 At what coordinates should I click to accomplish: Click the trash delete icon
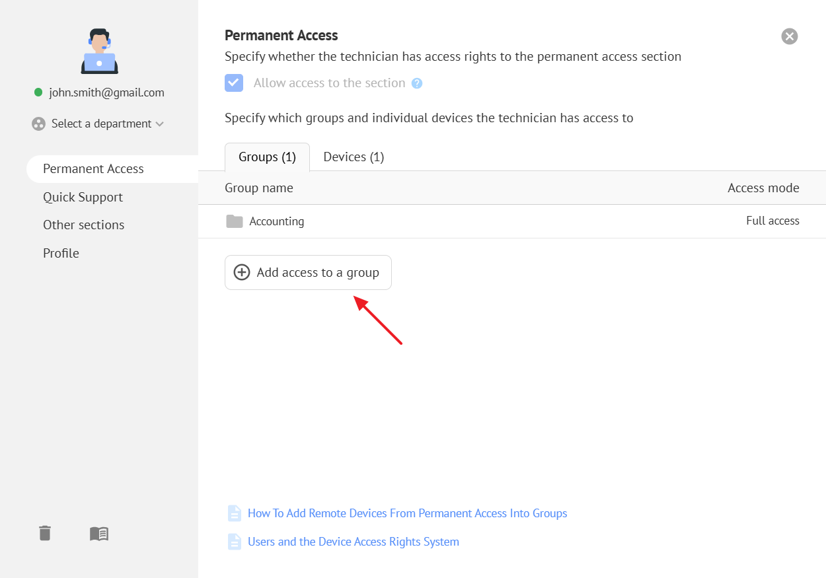click(45, 533)
